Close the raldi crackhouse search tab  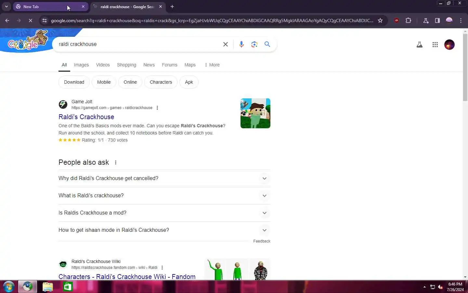[x=161, y=7]
